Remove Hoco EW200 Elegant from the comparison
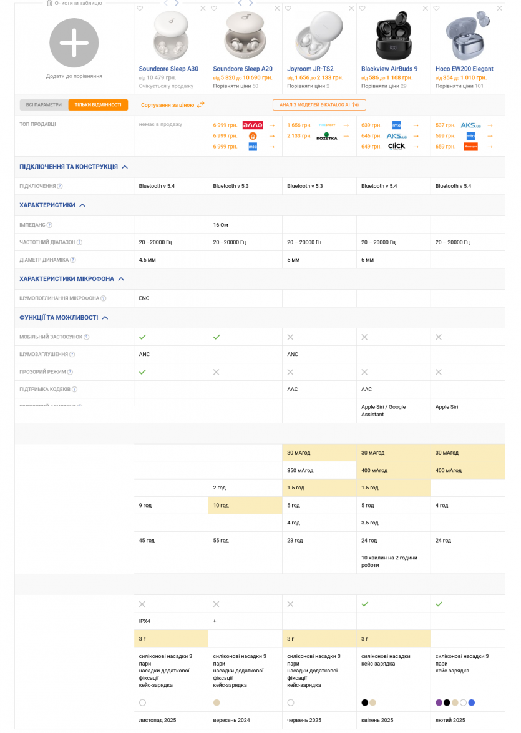Viewport: 521px width, 733px height. 499,9
